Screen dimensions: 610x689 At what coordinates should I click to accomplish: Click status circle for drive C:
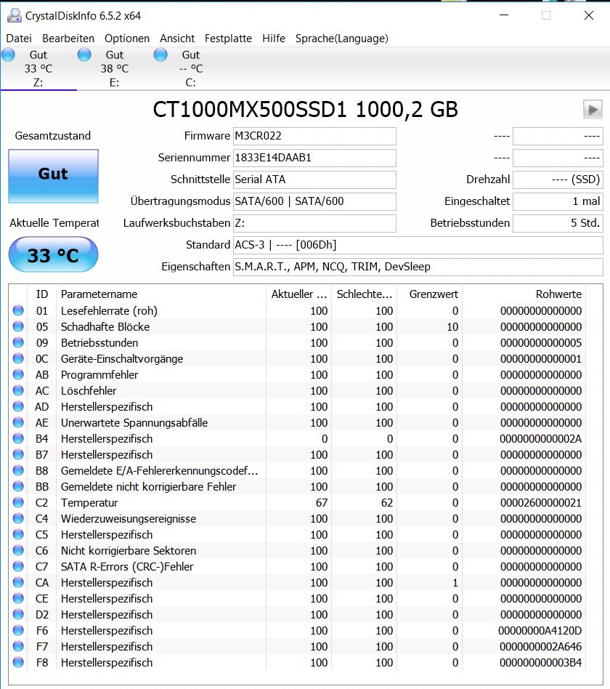pyautogui.click(x=160, y=55)
